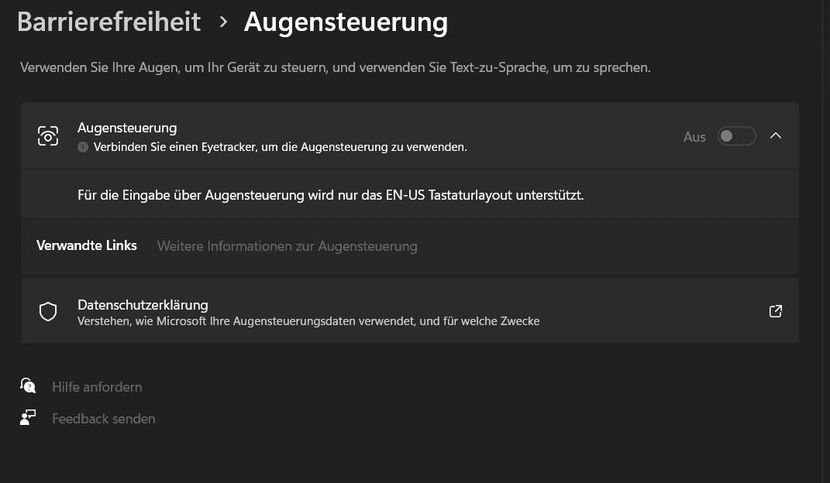This screenshot has width=830, height=483.
Task: Click the Feedback senden person icon
Action: tap(28, 418)
